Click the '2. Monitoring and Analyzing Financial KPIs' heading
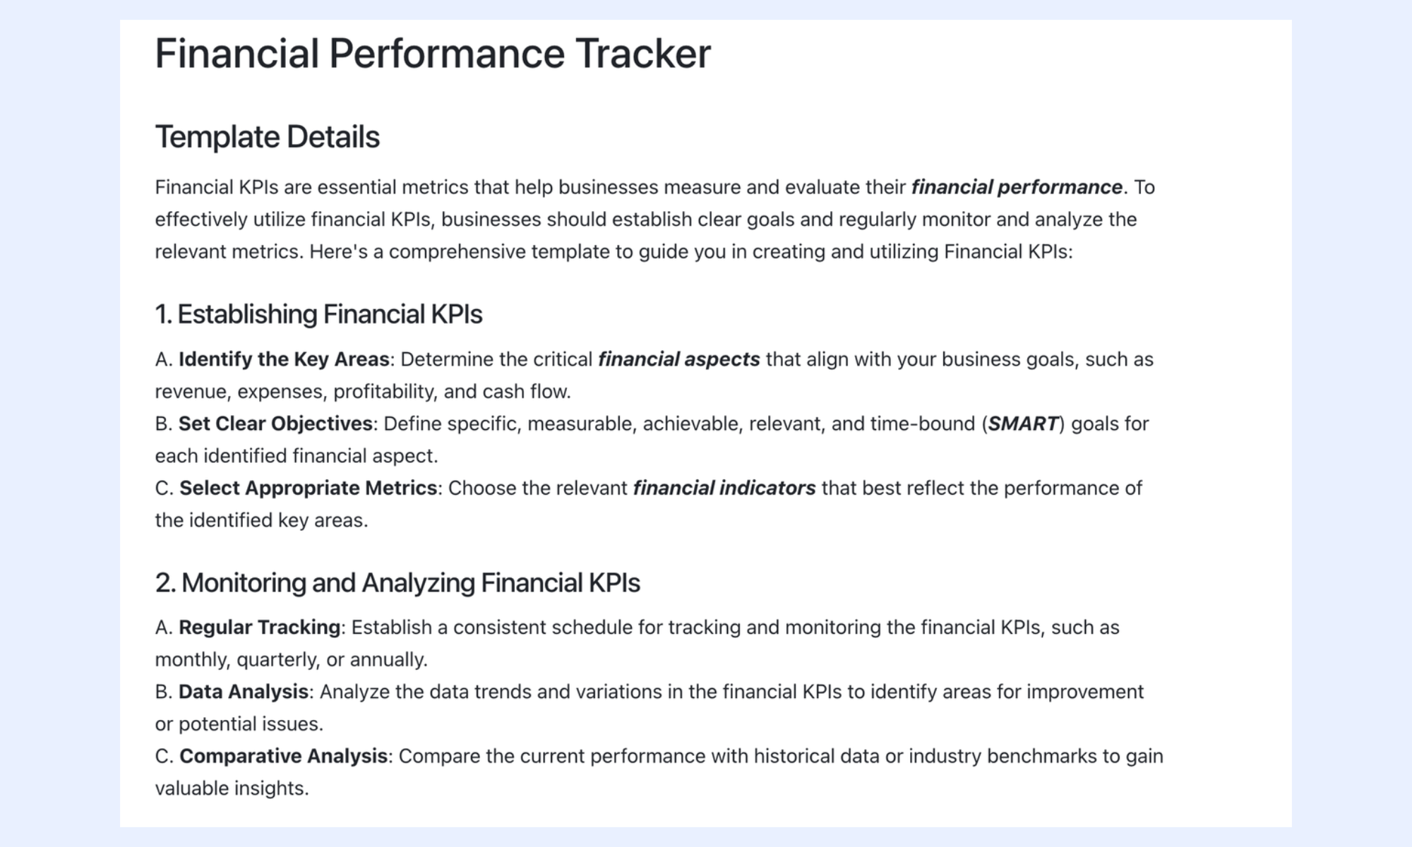The width and height of the screenshot is (1412, 847). point(397,583)
